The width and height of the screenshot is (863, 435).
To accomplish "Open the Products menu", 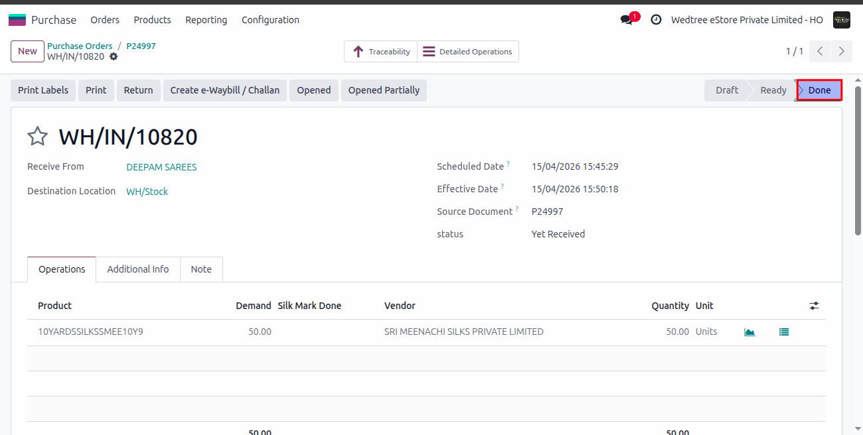I will [152, 20].
